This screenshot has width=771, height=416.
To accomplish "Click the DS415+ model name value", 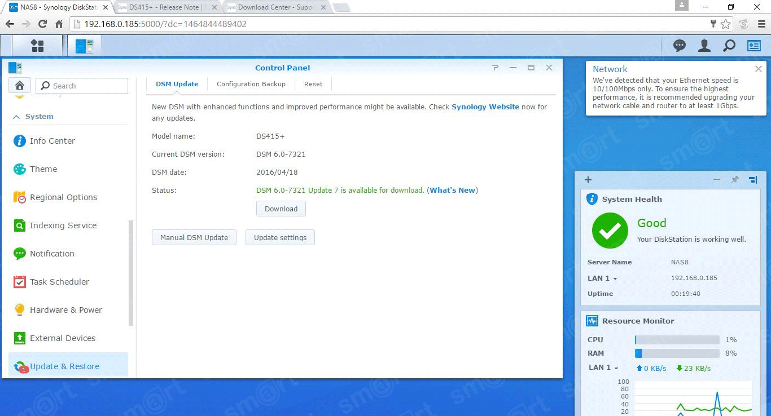I will click(x=270, y=136).
